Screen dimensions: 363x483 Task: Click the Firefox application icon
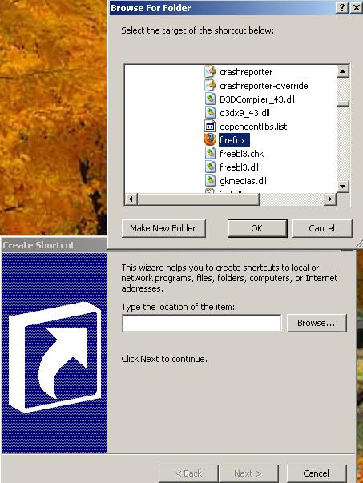click(x=210, y=139)
